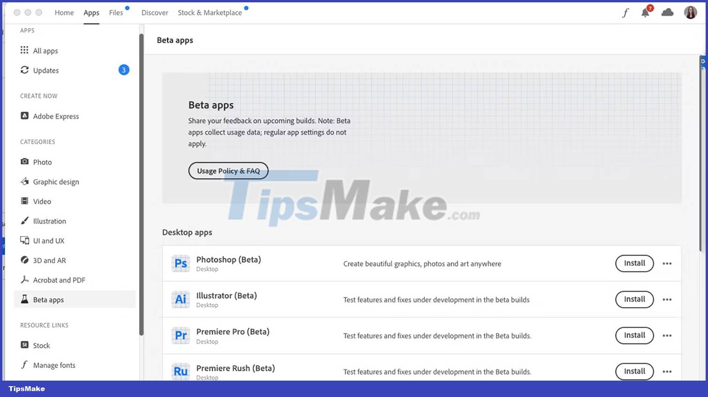
Task: Open the Photoshop (Beta) app icon
Action: [181, 263]
